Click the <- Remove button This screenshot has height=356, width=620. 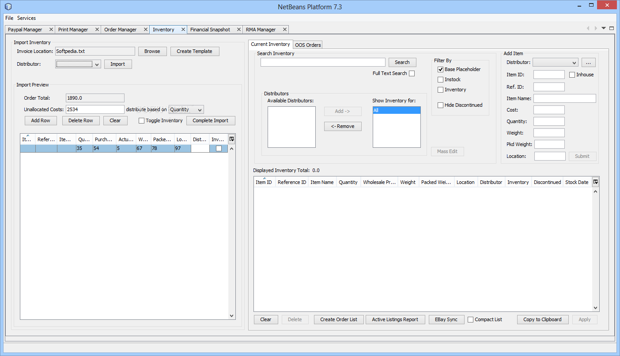click(343, 126)
